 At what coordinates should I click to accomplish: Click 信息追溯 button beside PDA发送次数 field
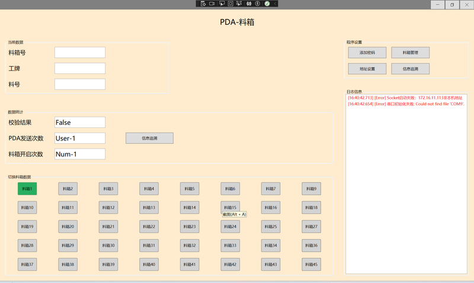149,138
